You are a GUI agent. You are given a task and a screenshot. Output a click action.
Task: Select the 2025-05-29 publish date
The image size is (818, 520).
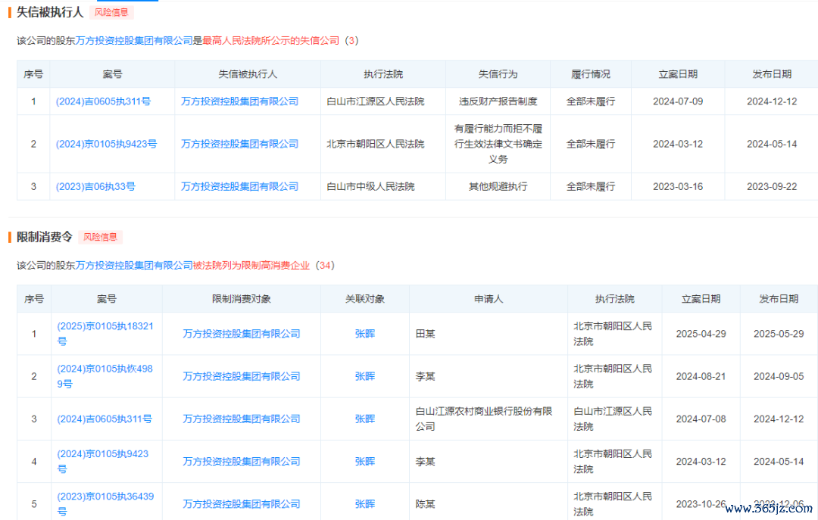point(779,334)
